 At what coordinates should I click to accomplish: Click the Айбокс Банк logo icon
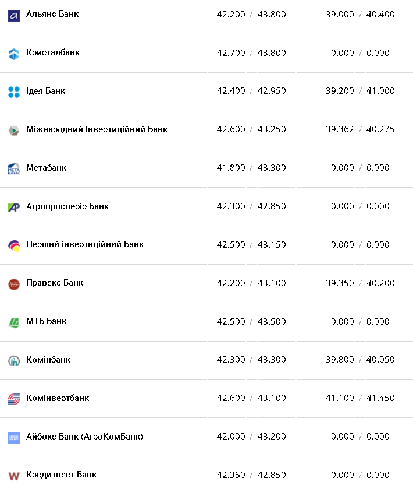pos(14,437)
